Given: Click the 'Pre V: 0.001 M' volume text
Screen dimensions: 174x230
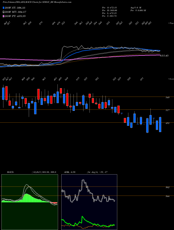Looking at the screenshot, I should [x=138, y=10].
